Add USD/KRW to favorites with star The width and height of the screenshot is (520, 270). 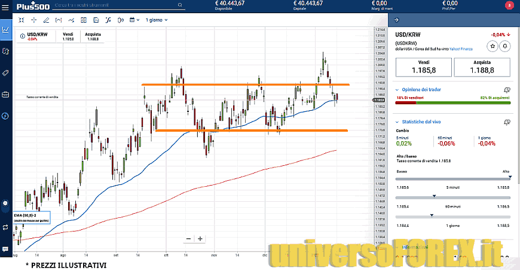tap(493, 45)
